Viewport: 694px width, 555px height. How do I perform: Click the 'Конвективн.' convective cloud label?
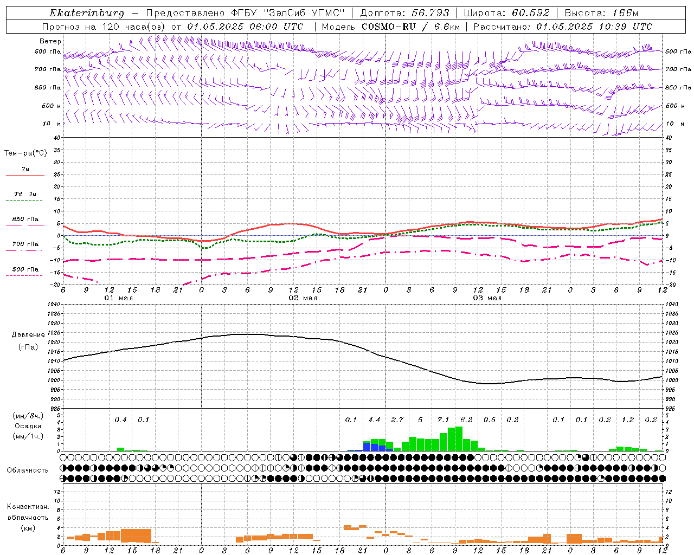pos(28,507)
